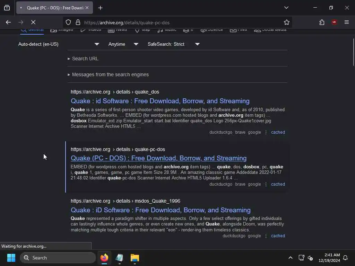Open the clock showing 2:41 AM
The image size is (355, 266).
click(329, 258)
